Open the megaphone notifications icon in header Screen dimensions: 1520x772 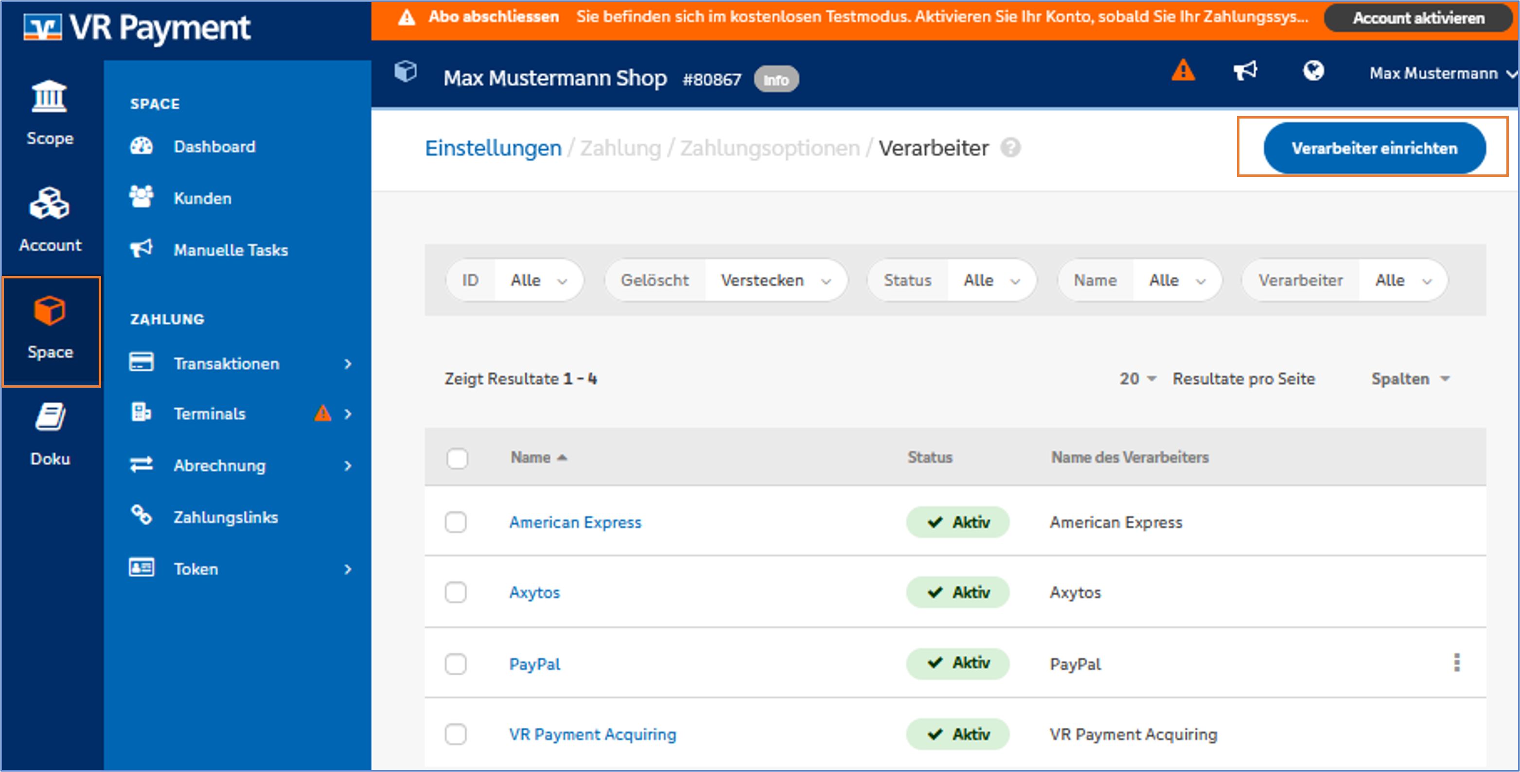pyautogui.click(x=1246, y=71)
